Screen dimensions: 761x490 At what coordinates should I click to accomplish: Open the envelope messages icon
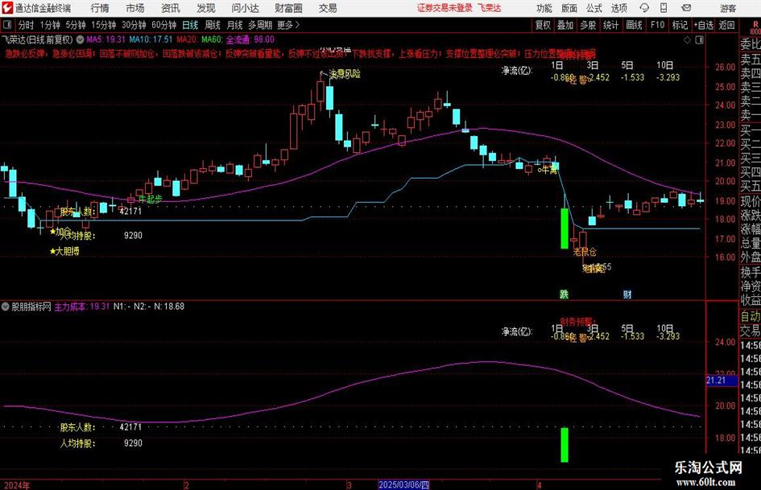click(686, 8)
